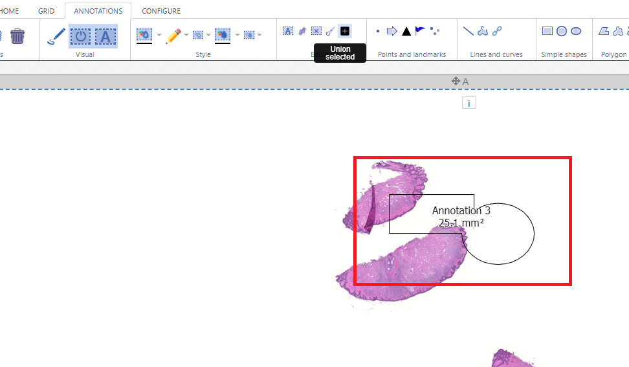Choose the black triangle marker tool
629x367 pixels.
[x=406, y=31]
